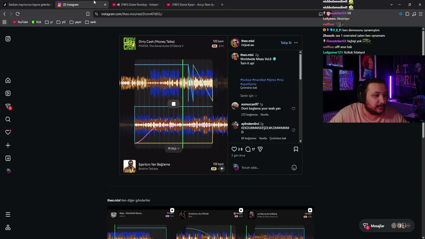Open the media control music note icon
This screenshot has height=239, width=425.
pyautogui.click(x=414, y=14)
